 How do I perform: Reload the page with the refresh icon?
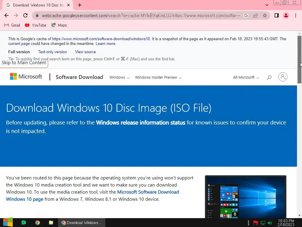[25, 15]
